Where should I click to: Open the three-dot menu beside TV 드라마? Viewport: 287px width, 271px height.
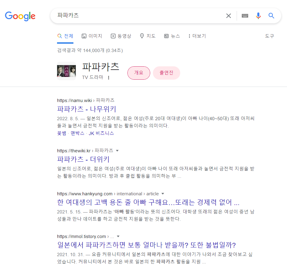(109, 78)
